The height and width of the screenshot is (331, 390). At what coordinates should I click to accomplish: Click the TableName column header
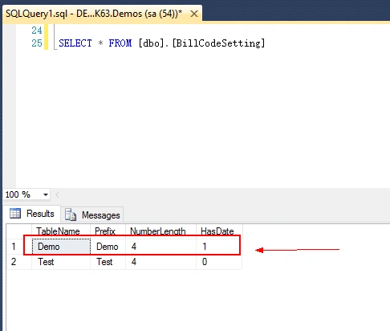coord(61,231)
